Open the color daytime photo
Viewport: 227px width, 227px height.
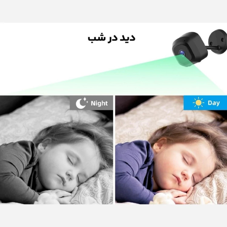(171, 150)
